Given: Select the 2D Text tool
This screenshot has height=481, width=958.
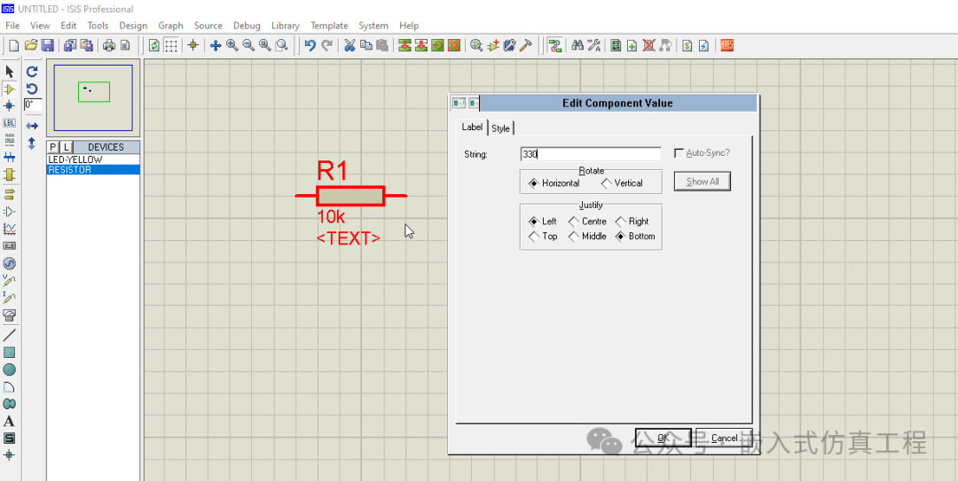Looking at the screenshot, I should (9, 421).
